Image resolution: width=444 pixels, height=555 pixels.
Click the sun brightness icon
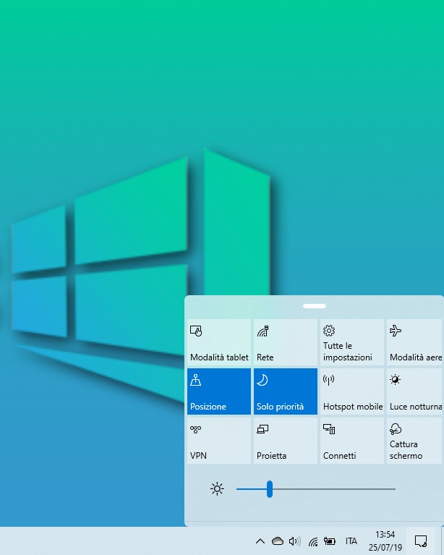[x=217, y=489]
